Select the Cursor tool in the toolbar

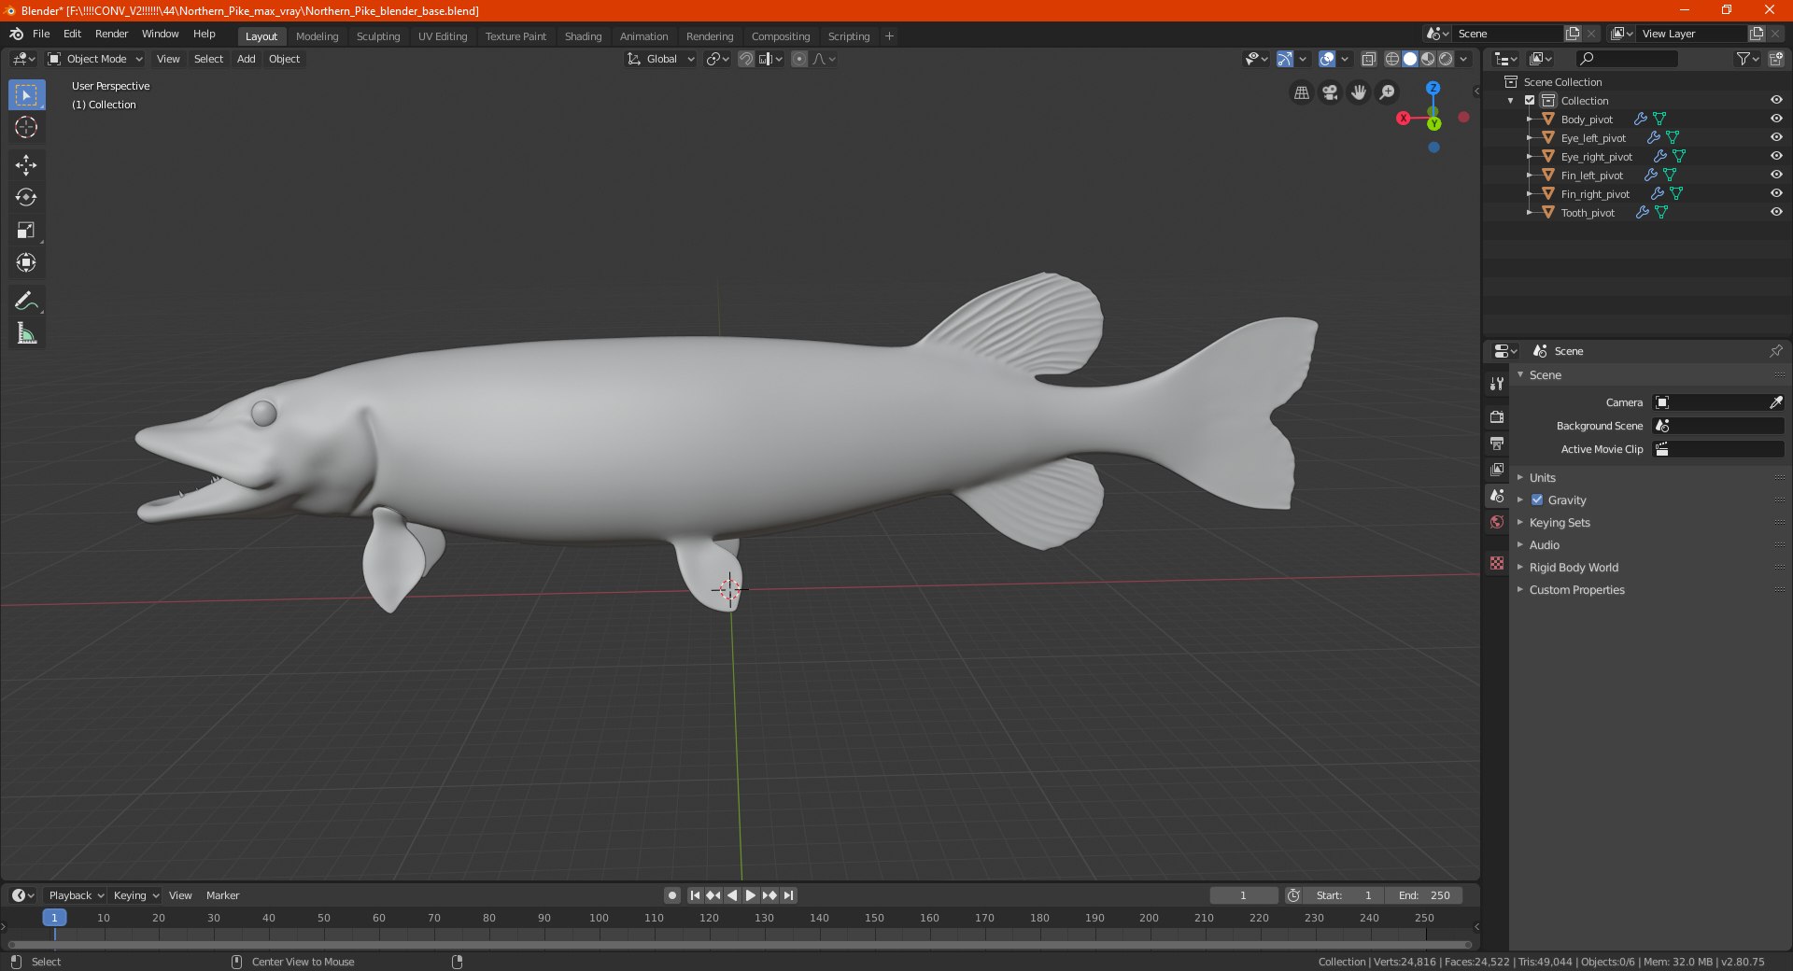26,128
